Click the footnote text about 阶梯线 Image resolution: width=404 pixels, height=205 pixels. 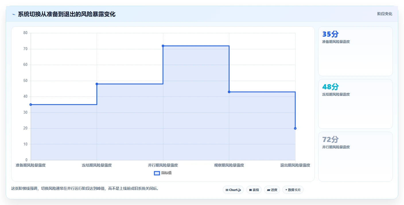(x=85, y=189)
